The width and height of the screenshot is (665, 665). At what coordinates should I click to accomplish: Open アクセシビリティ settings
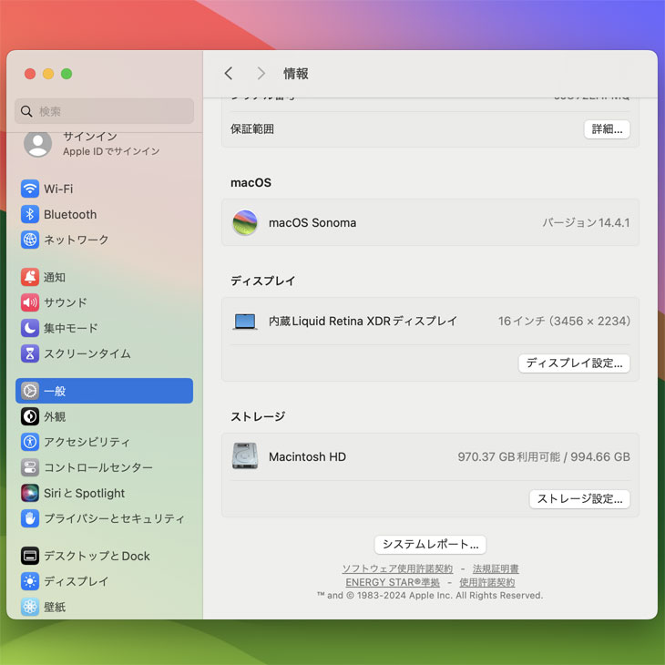[x=105, y=442]
